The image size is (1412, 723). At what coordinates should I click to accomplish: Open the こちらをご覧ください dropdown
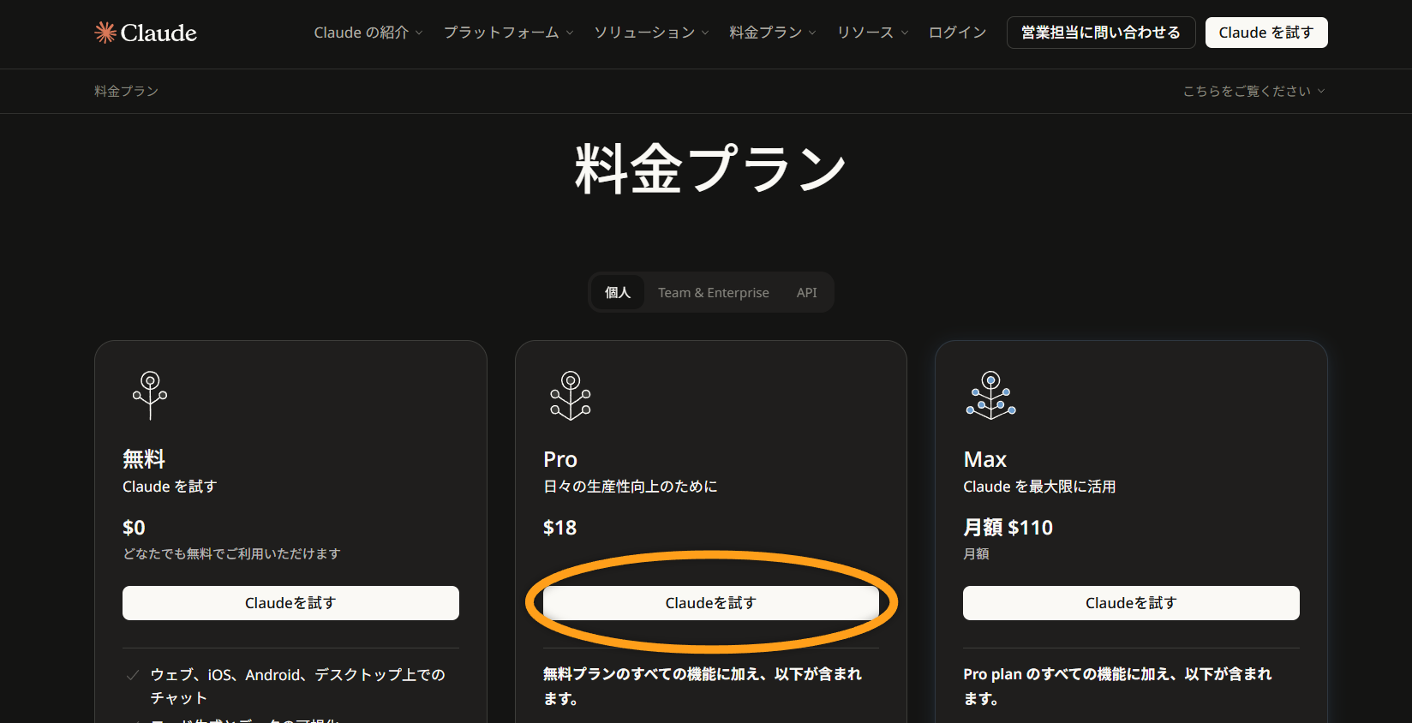click(1253, 91)
